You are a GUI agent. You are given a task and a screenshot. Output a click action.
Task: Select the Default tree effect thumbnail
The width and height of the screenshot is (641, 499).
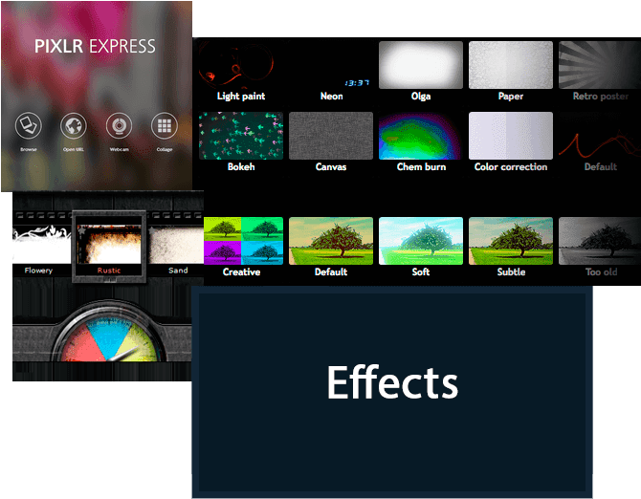[331, 241]
